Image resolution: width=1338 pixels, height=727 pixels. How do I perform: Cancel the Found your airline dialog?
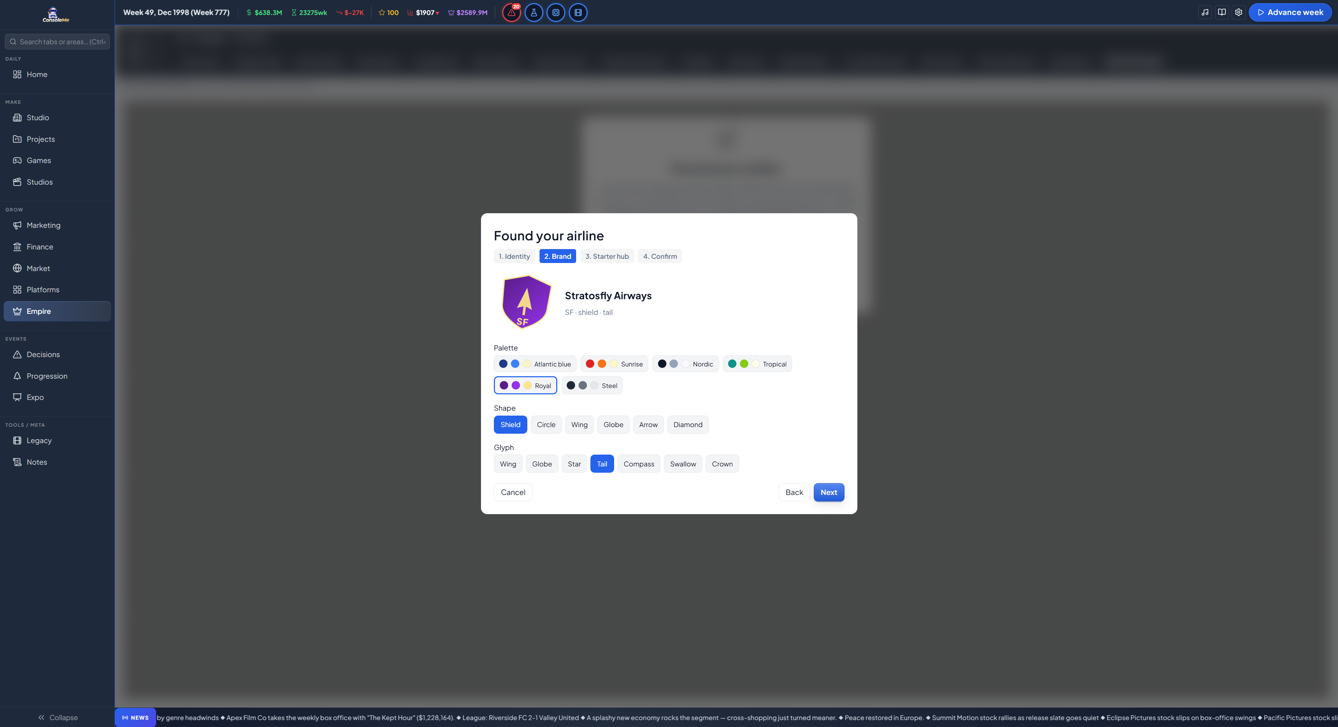point(513,492)
